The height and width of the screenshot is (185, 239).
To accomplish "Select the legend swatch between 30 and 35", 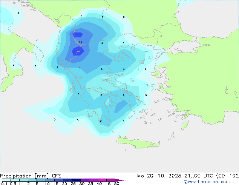I will [85, 180].
